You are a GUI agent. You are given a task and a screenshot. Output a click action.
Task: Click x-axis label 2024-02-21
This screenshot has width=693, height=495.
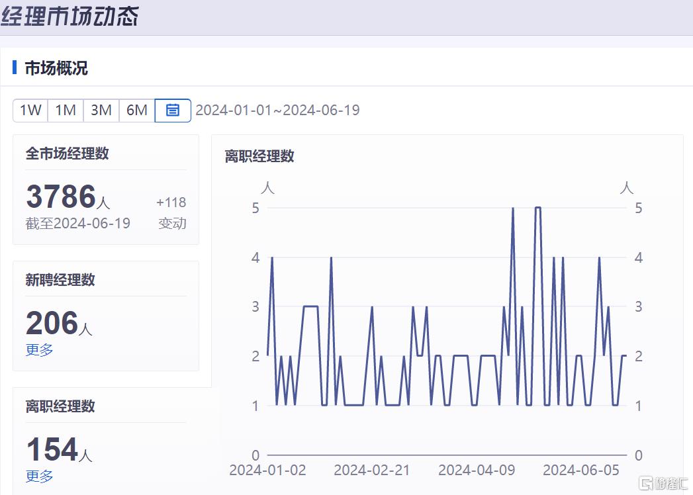coord(372,471)
